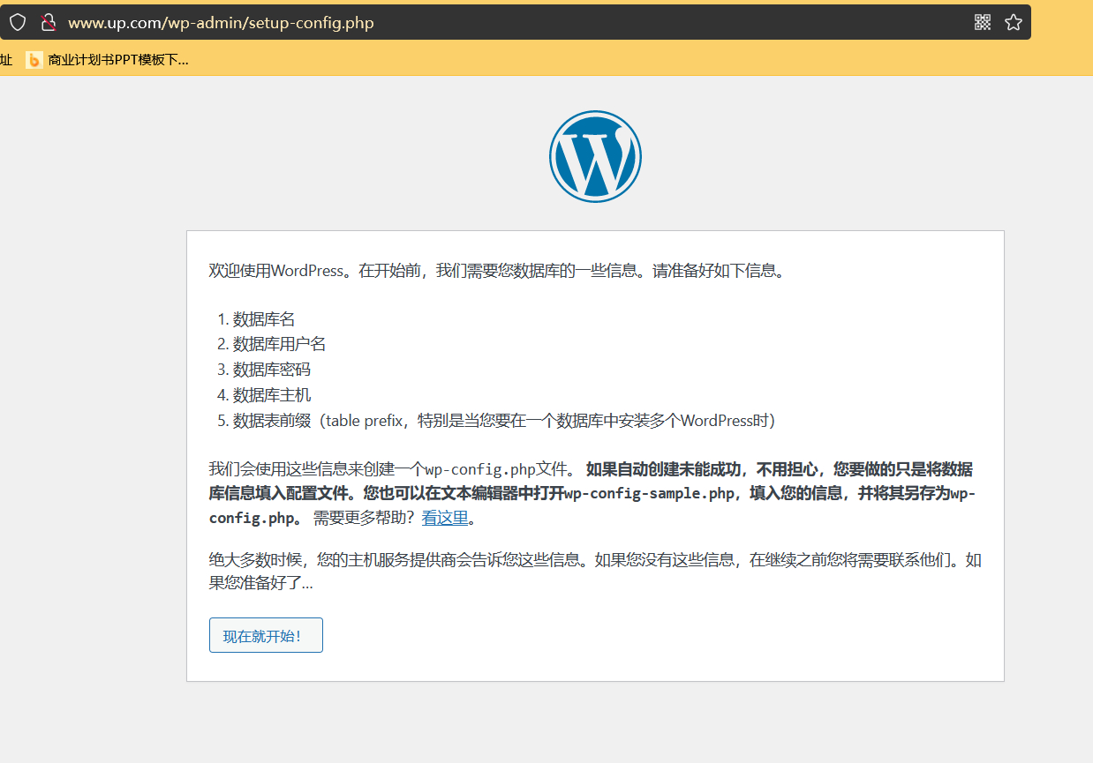The height and width of the screenshot is (763, 1093).
Task: Click the 欢迎使用WordPress intro sentence
Action: (497, 271)
